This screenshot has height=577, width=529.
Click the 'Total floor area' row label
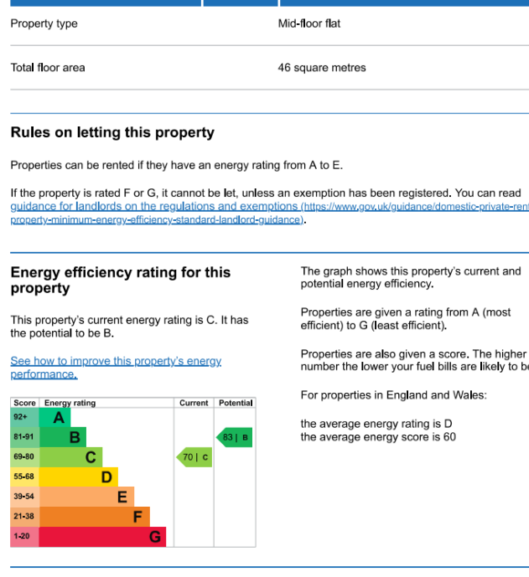point(48,68)
